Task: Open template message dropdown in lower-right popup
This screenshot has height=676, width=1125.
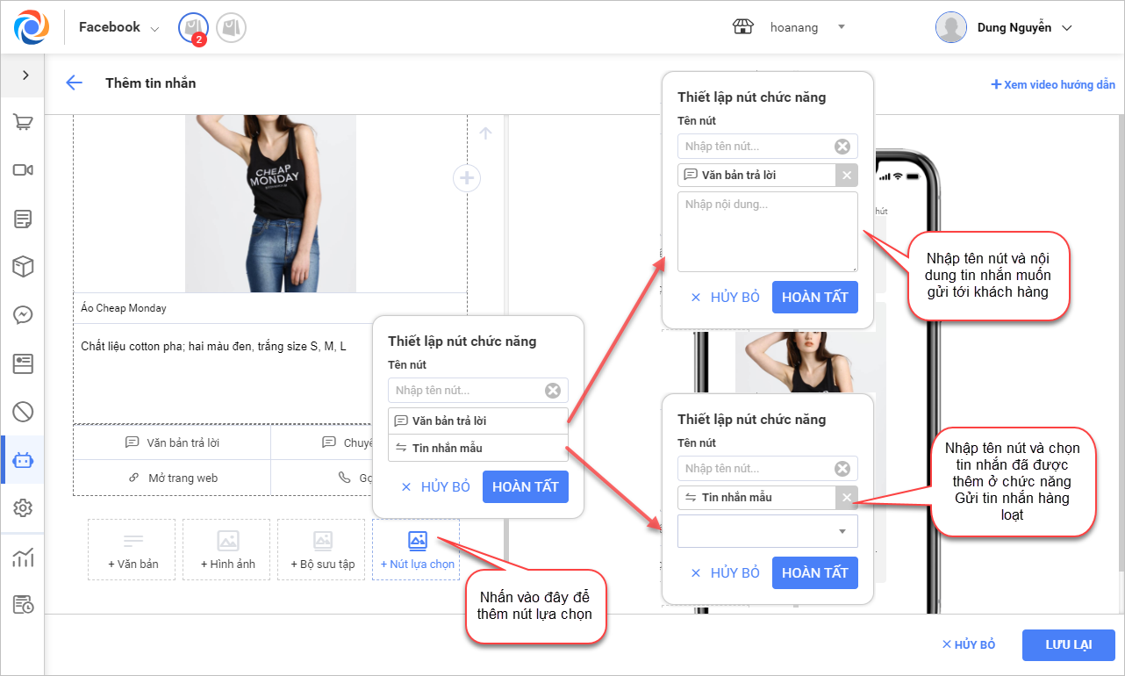Action: pos(768,531)
